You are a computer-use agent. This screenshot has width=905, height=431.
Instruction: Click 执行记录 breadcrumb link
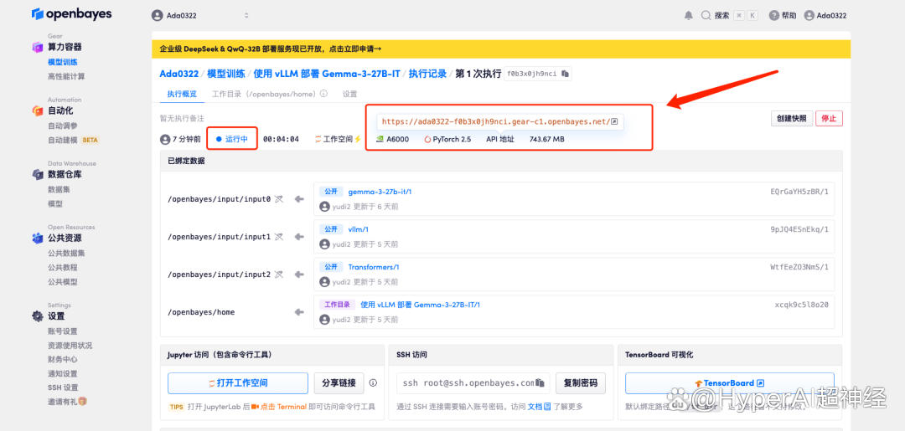coord(427,74)
